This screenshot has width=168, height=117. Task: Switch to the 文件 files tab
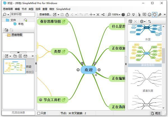click(11, 20)
